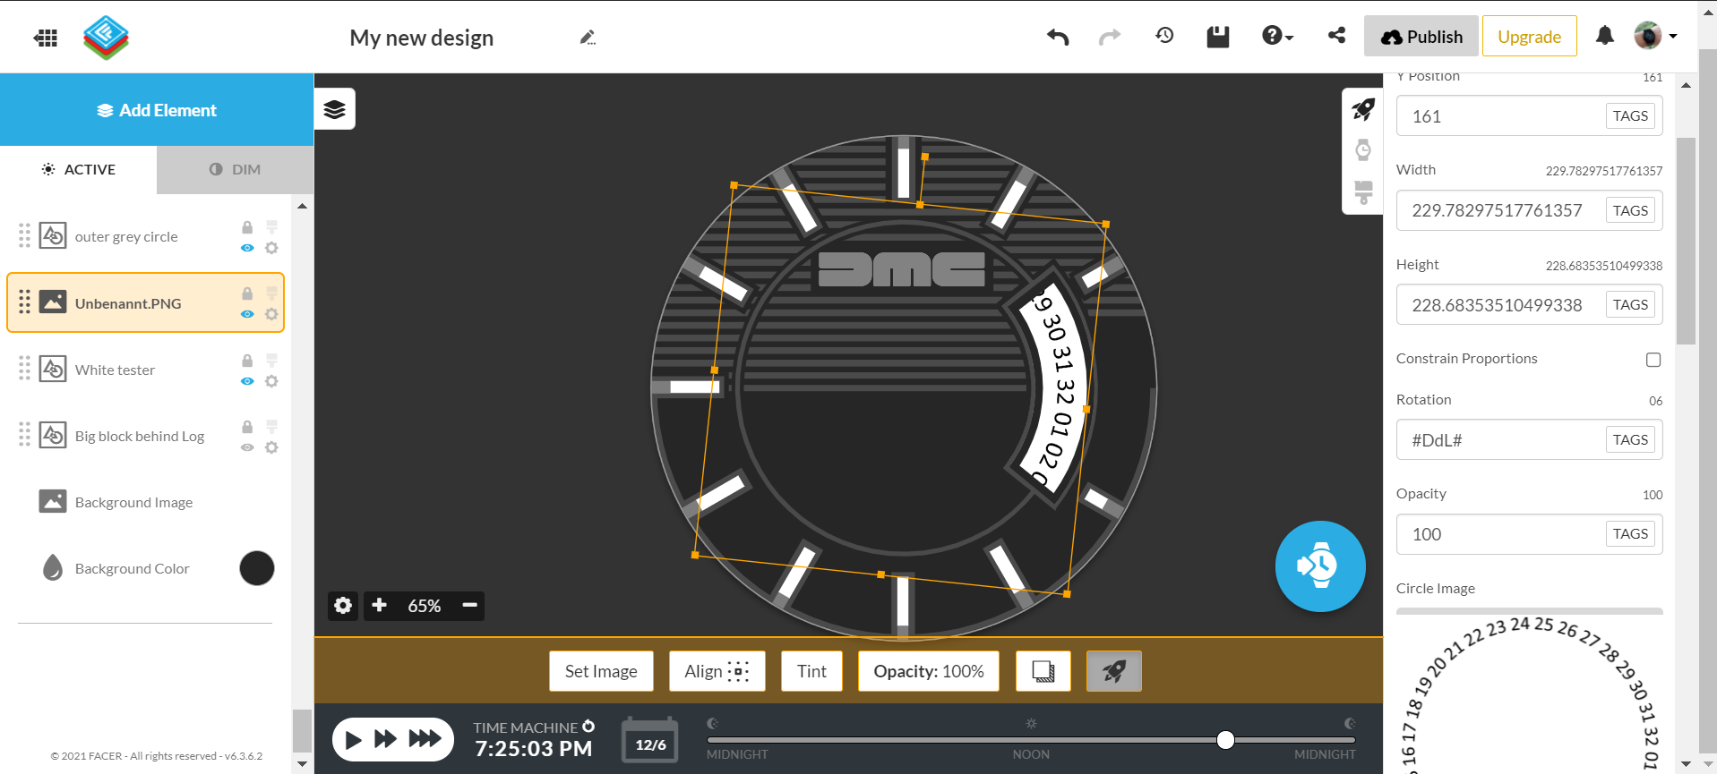The width and height of the screenshot is (1717, 774).
Task: Click the duplicate element icon button
Action: click(x=1043, y=671)
